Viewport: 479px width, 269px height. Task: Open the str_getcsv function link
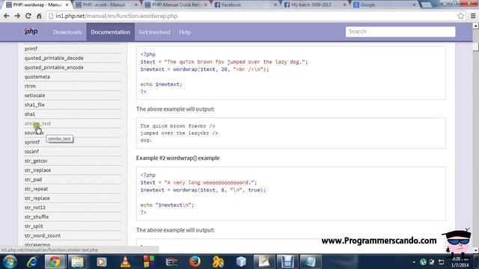36,161
